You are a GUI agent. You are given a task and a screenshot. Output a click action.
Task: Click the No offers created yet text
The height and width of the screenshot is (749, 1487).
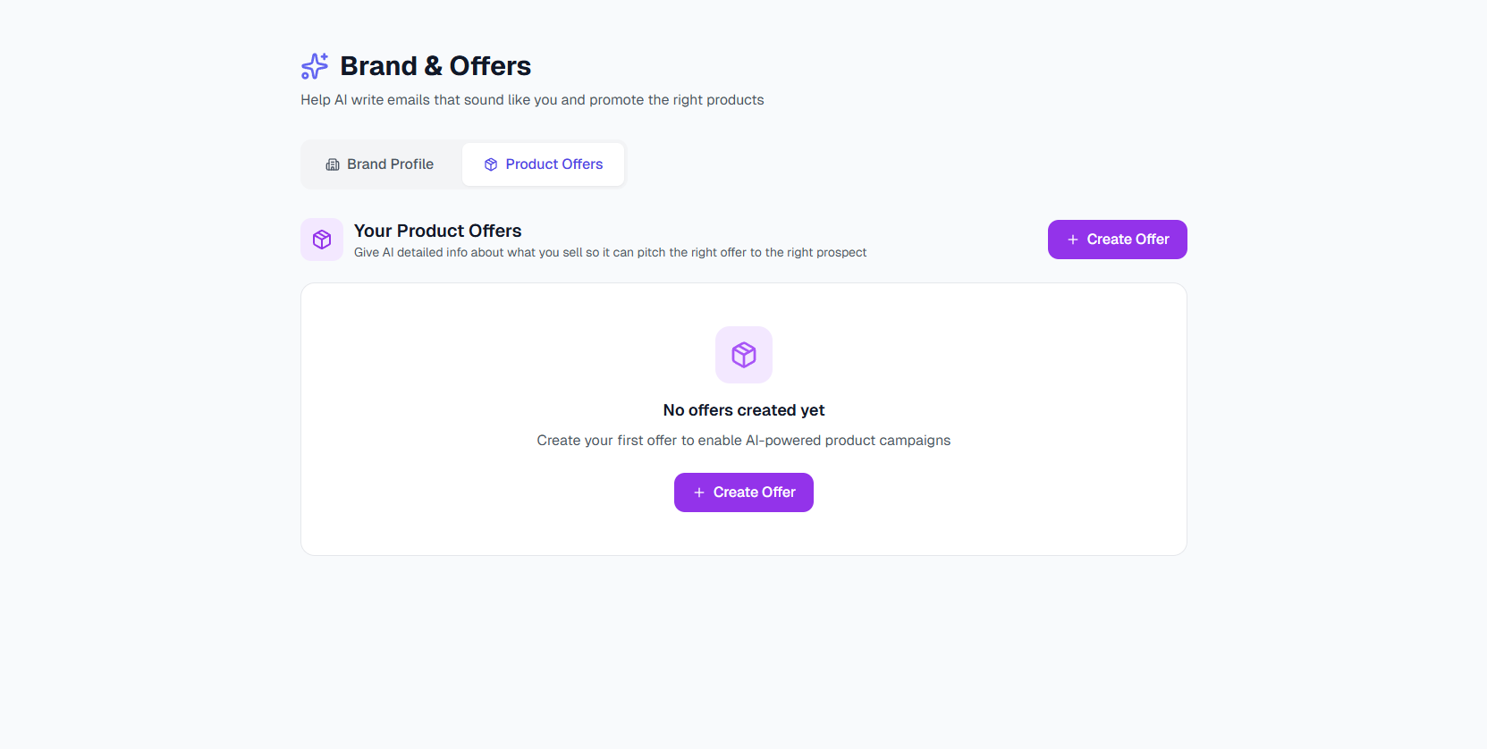pos(743,409)
